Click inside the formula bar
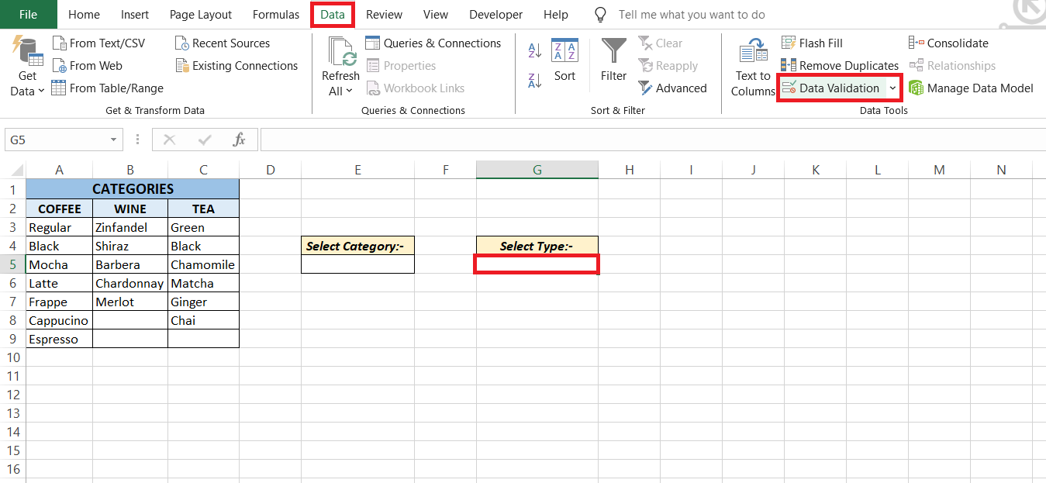The width and height of the screenshot is (1046, 483). pos(651,140)
